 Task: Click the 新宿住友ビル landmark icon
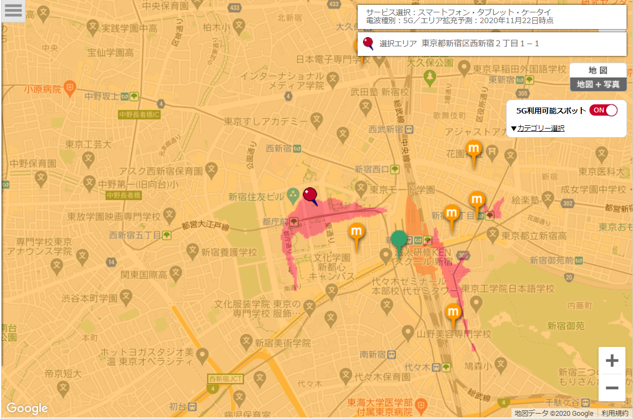click(x=293, y=196)
